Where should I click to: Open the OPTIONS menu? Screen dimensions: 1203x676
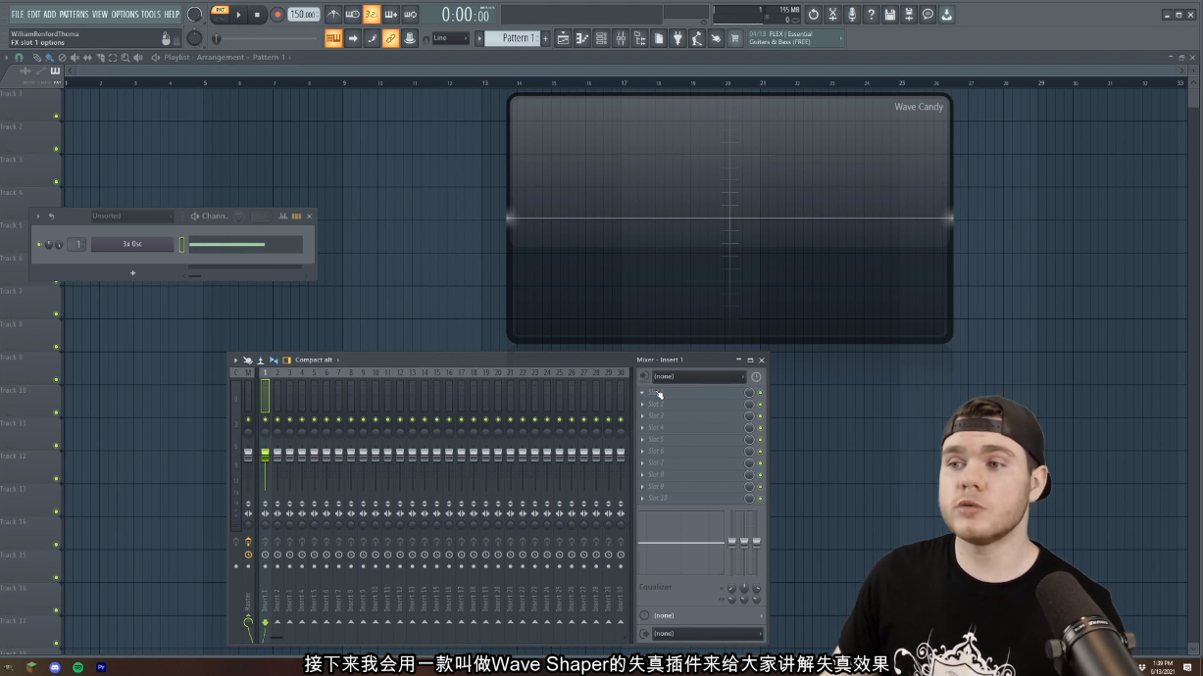[125, 15]
